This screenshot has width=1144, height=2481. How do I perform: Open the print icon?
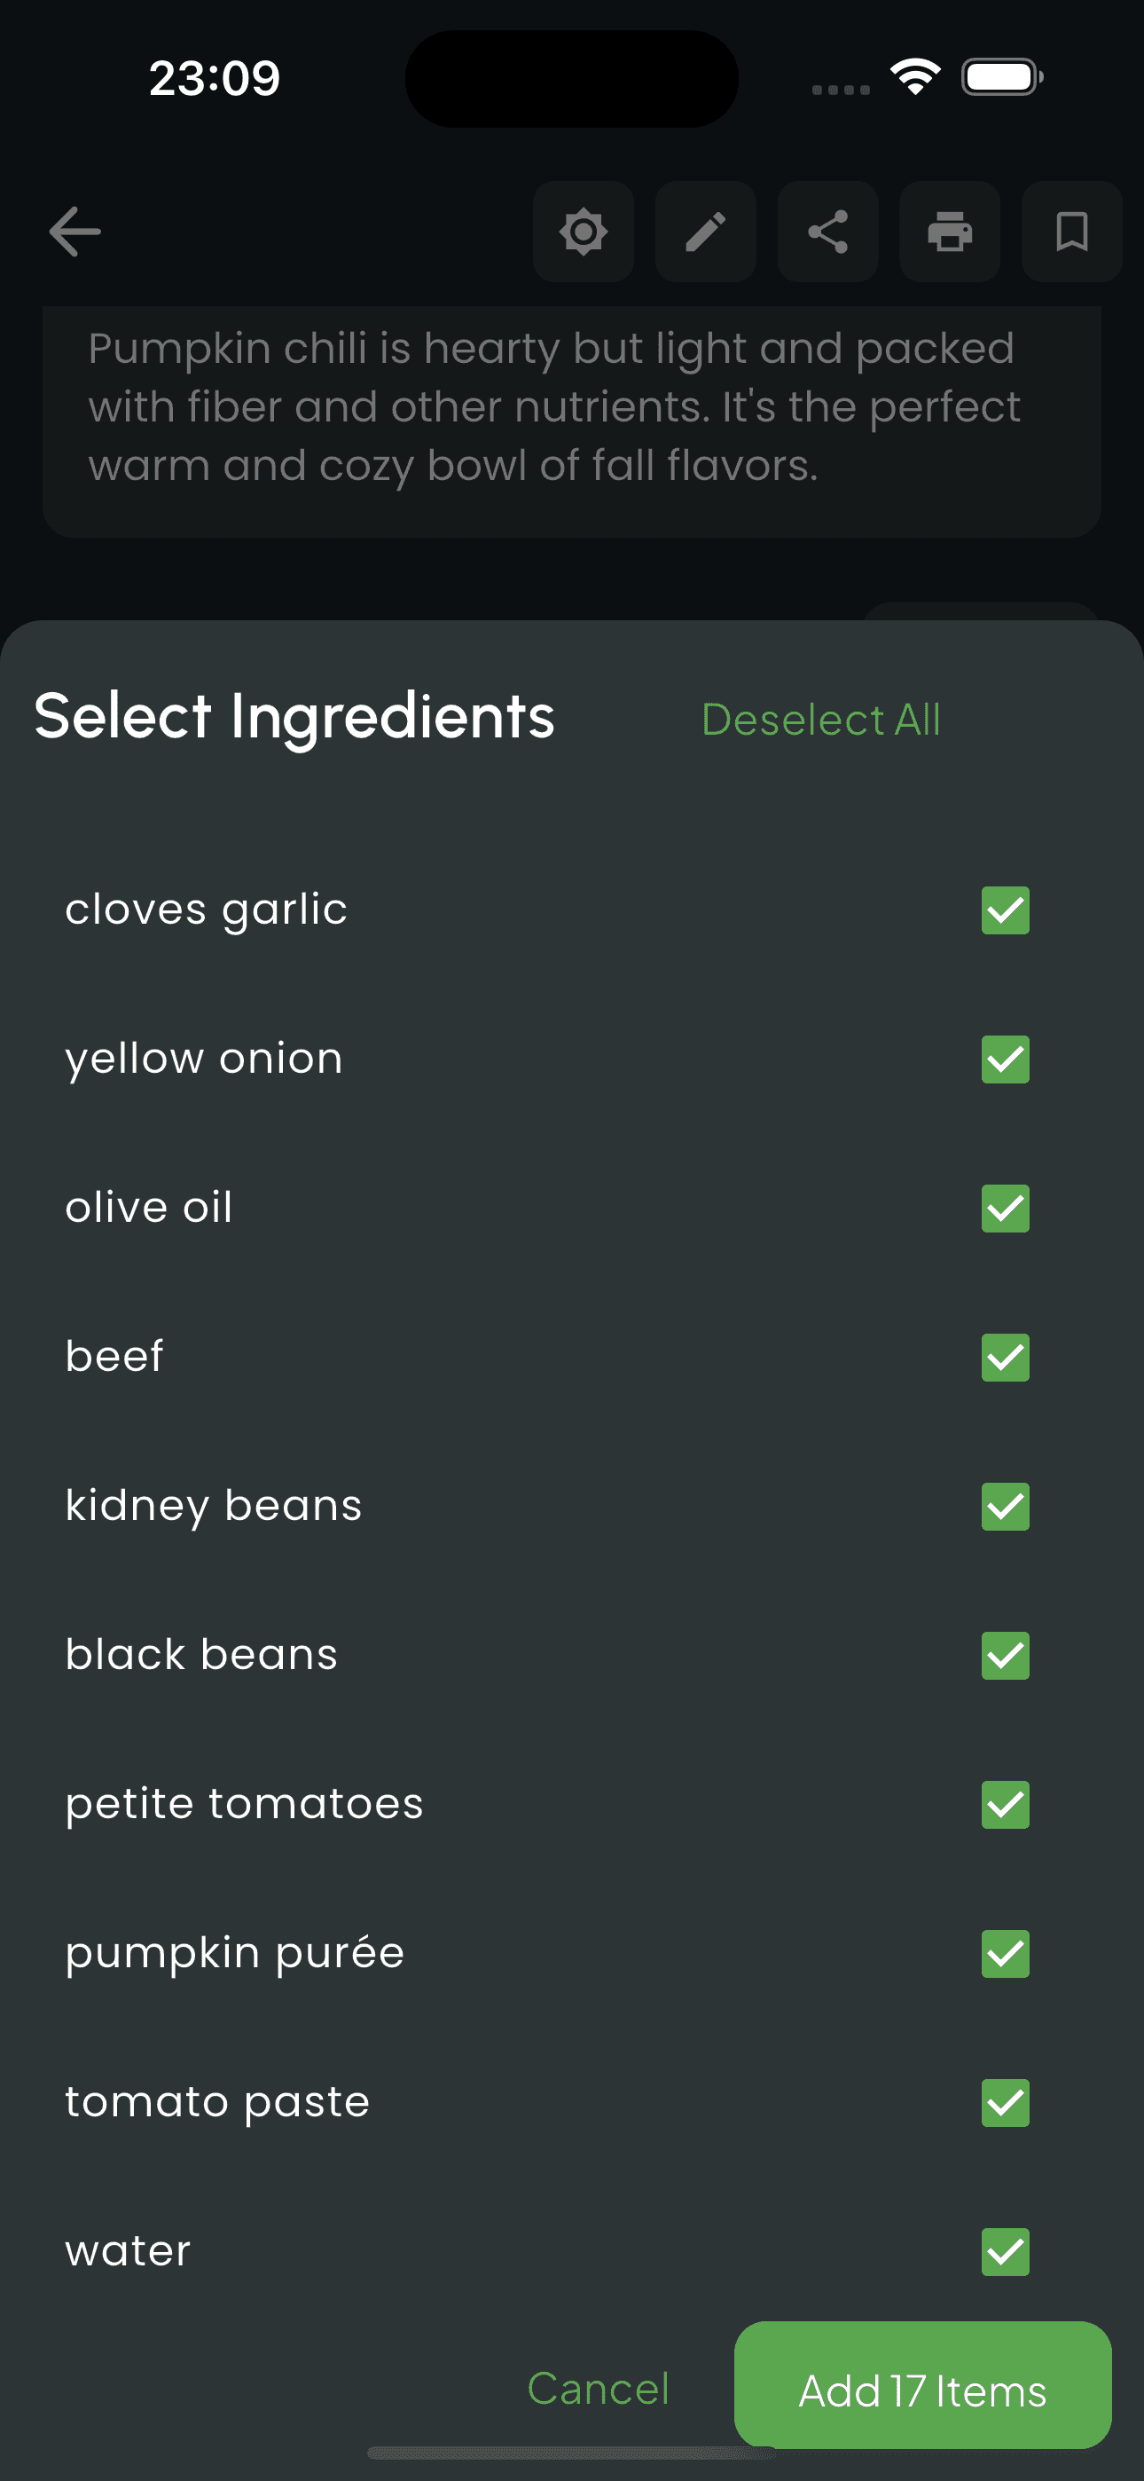coord(950,231)
